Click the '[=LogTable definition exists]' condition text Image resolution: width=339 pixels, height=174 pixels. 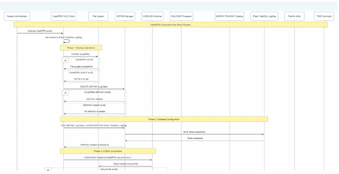[97, 92]
